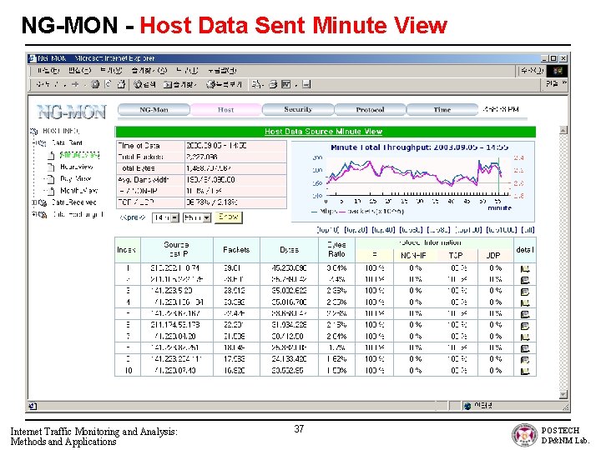The image size is (601, 450).
Task: Click the NG-MON logo
Action: (72, 112)
